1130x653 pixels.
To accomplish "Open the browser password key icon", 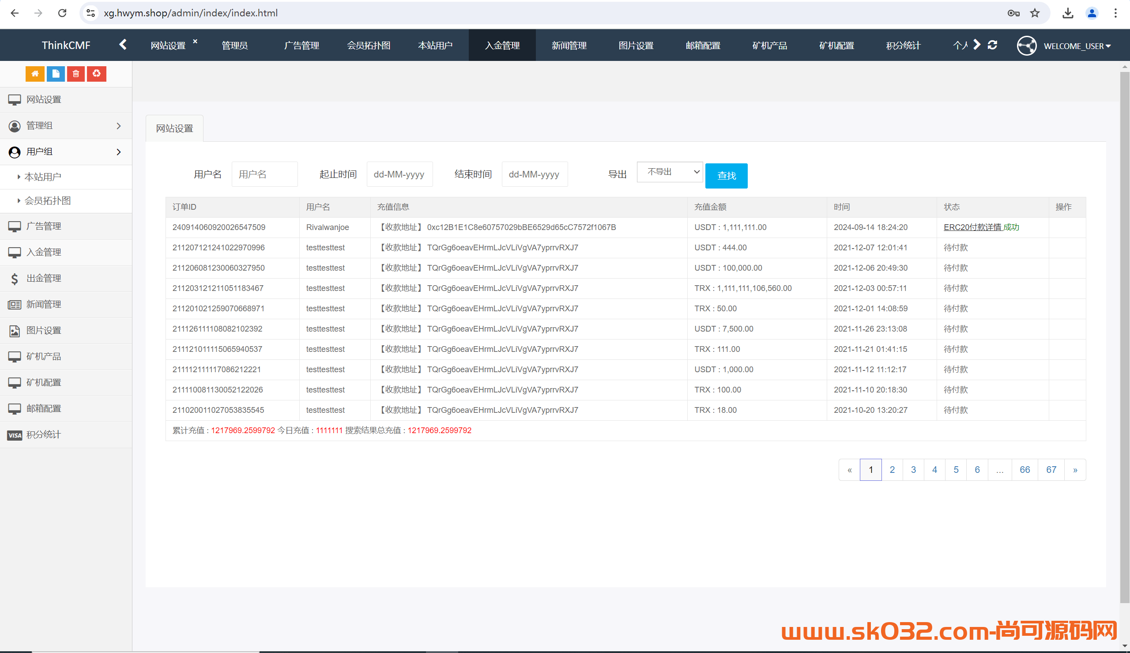I will 1013,13.
